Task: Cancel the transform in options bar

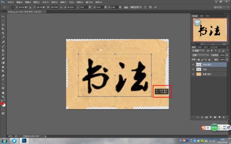Action: coord(150,7)
